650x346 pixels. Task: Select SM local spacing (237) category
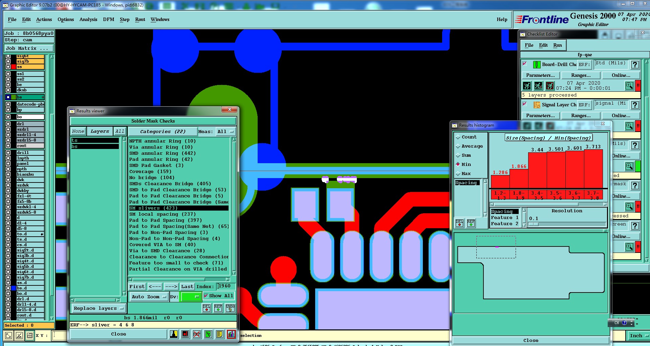pos(179,214)
